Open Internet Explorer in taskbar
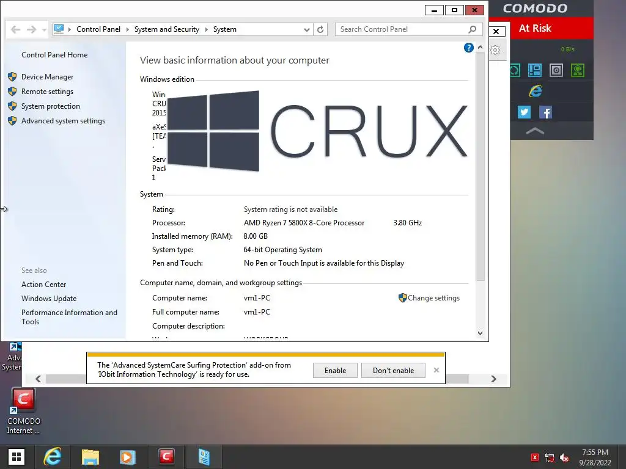 [53, 457]
